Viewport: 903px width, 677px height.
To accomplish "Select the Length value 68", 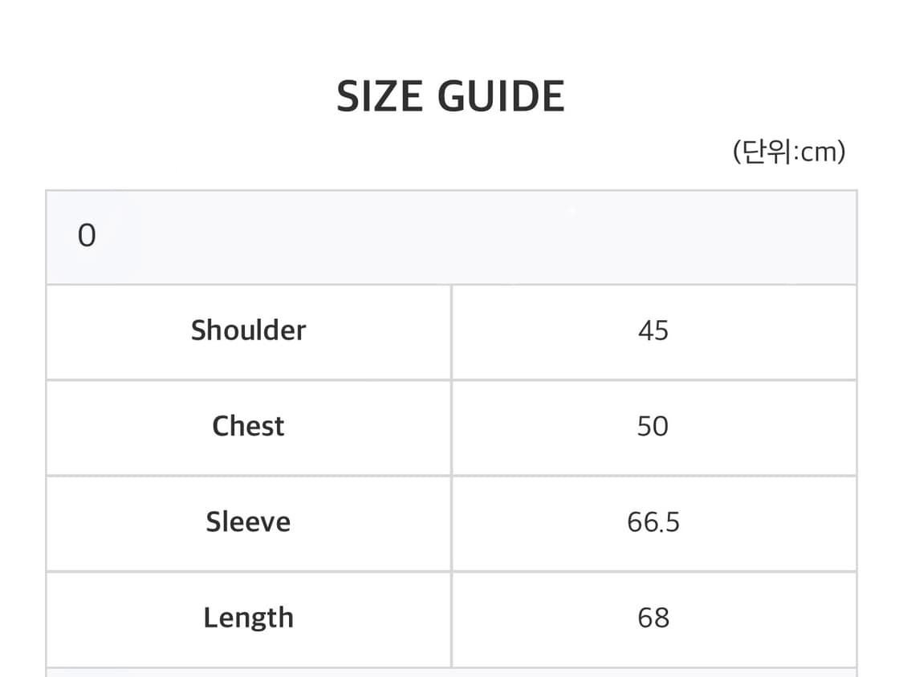I will [653, 618].
